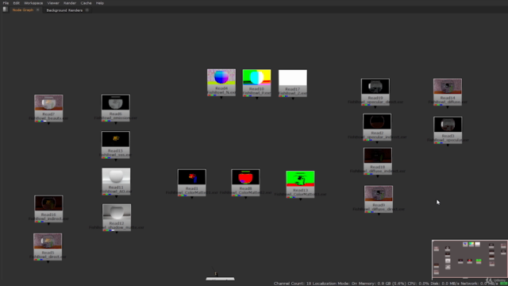Screen dimensions: 508x286
Task: Select the Read11 Fishbowl_AO node
Action: coord(117,181)
